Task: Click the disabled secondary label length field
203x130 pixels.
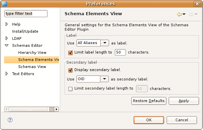Action: [x=142, y=89]
